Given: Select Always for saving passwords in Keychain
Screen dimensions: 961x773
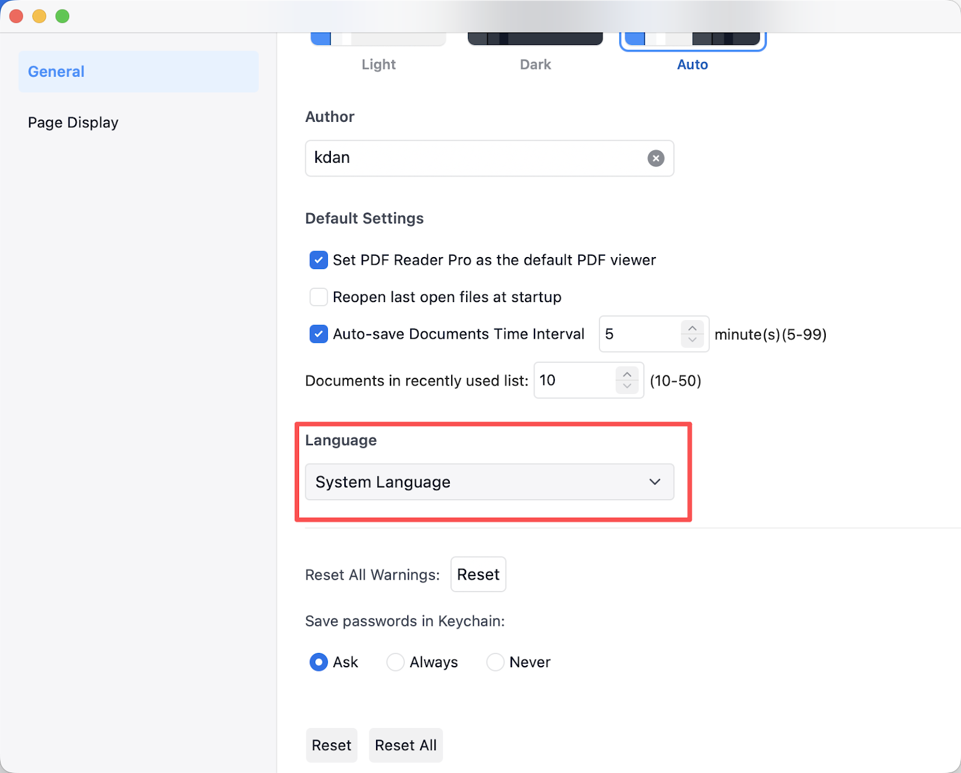Looking at the screenshot, I should 395,662.
